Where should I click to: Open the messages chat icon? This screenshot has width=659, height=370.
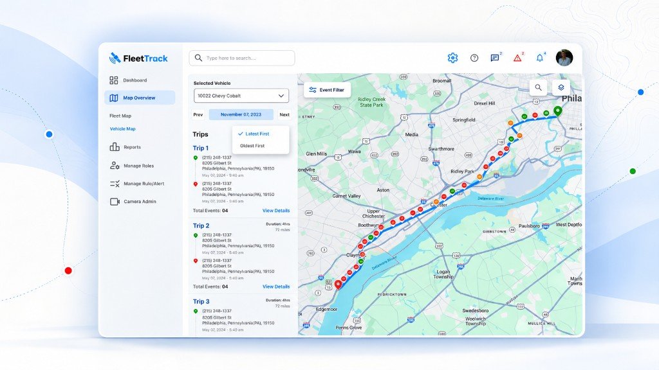[x=495, y=58]
